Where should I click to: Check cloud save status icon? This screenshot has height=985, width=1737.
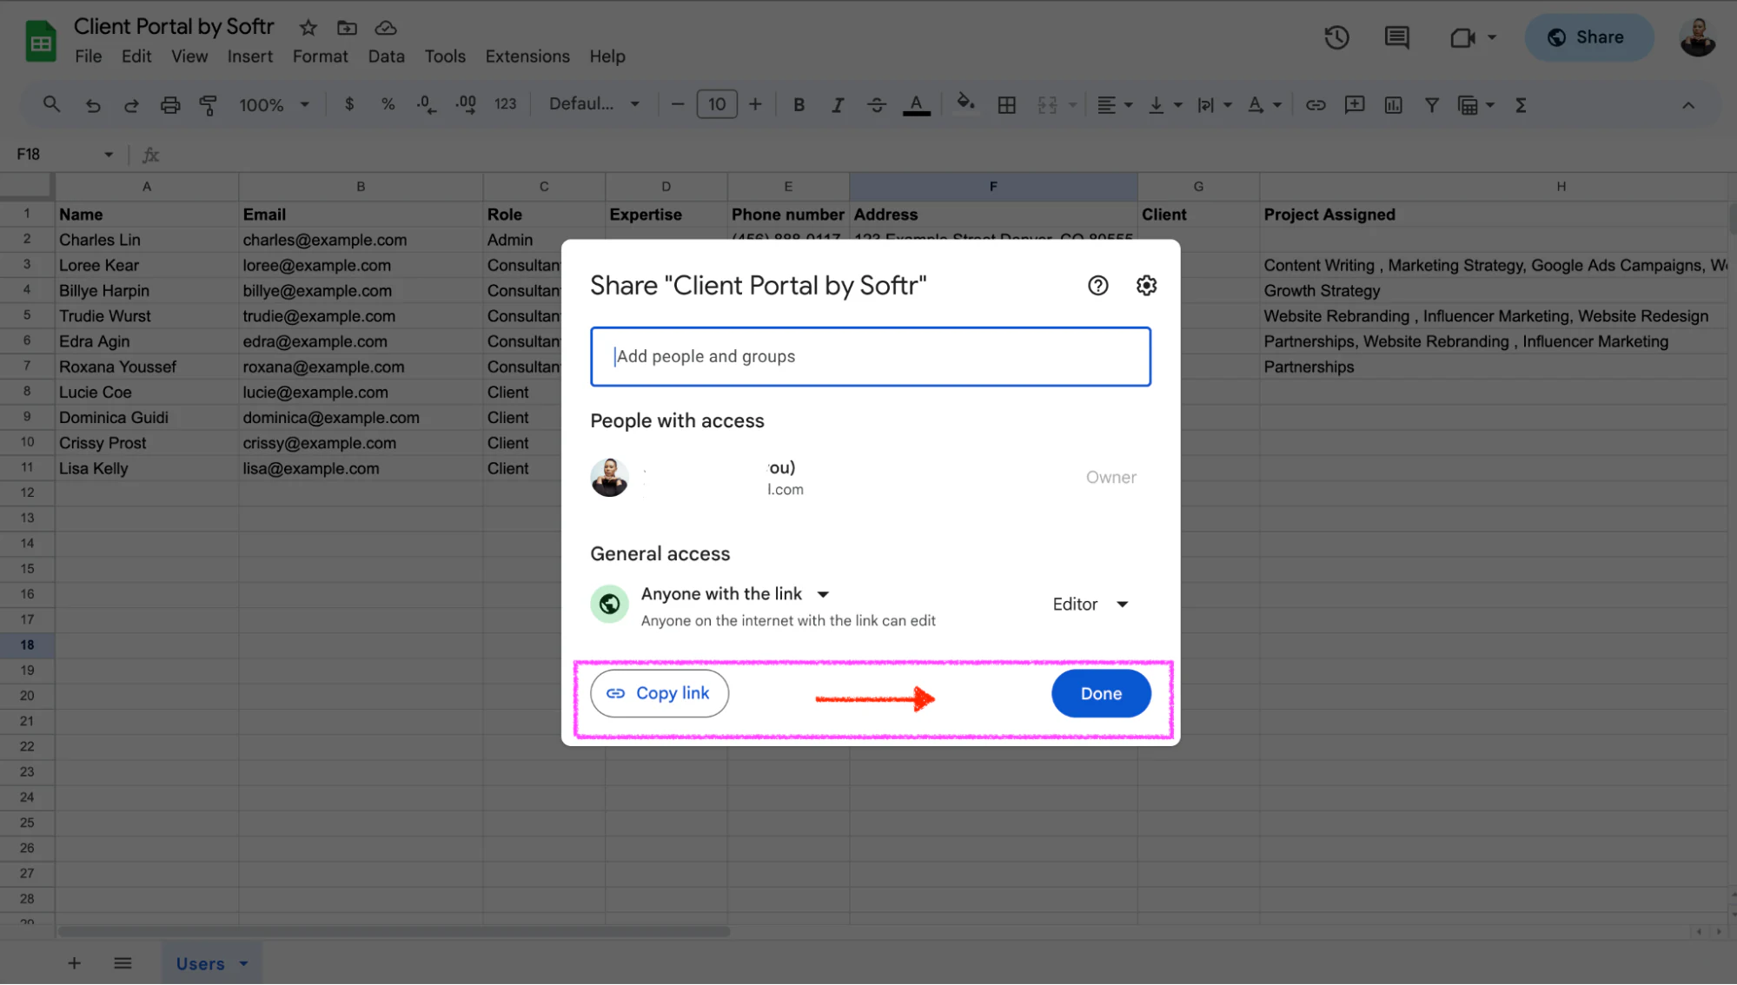point(386,28)
